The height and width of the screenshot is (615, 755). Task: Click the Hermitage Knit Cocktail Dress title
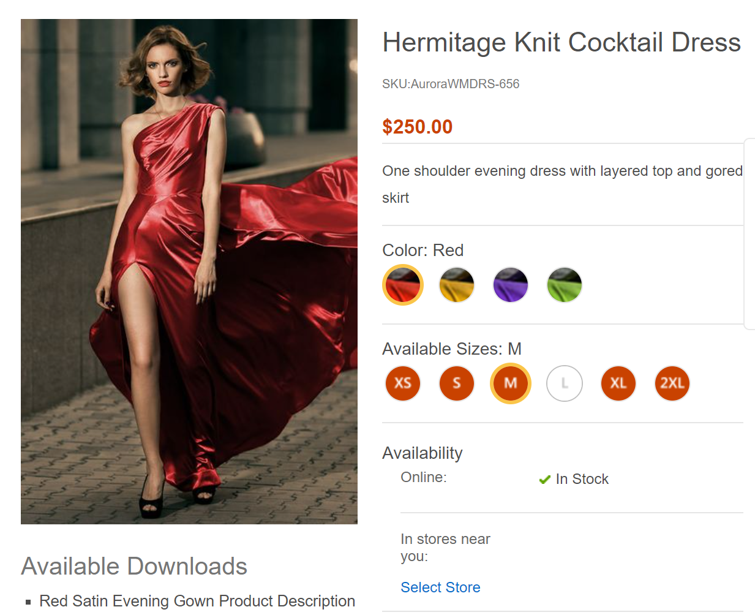(562, 42)
